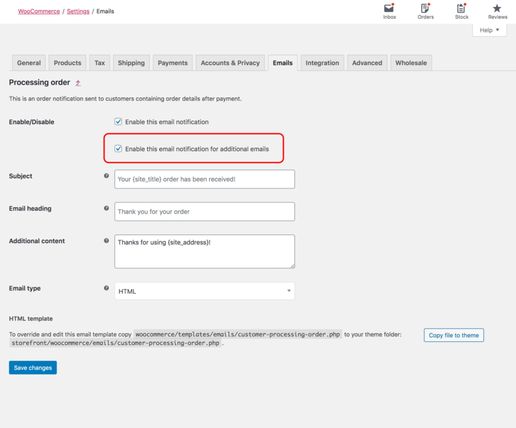Screen dimensions: 516x428
Task: Click the help tooltip icon beside Subject
Action: point(106,175)
